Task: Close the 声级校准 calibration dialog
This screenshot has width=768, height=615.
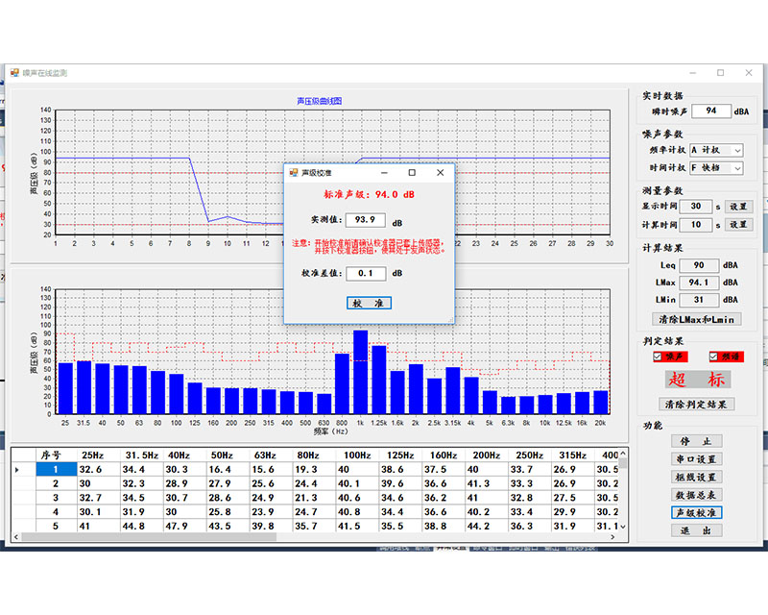Action: pyautogui.click(x=441, y=173)
